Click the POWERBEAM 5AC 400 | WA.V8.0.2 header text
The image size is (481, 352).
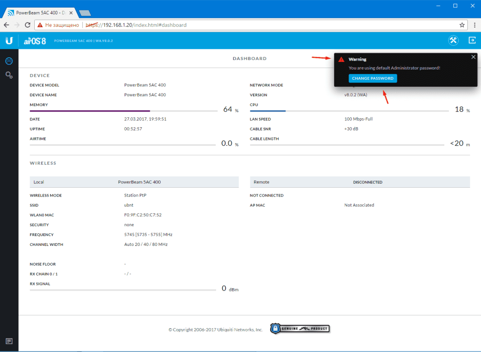(x=84, y=41)
